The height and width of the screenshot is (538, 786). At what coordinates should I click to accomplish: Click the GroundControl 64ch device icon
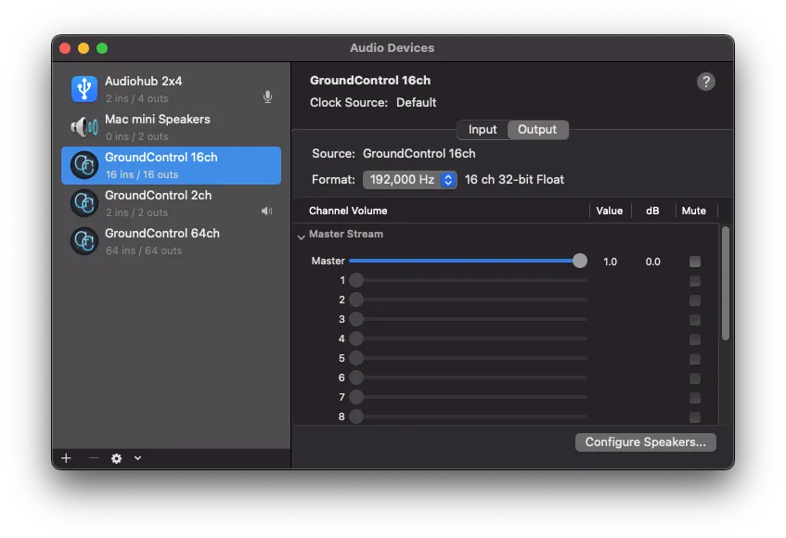tap(84, 241)
